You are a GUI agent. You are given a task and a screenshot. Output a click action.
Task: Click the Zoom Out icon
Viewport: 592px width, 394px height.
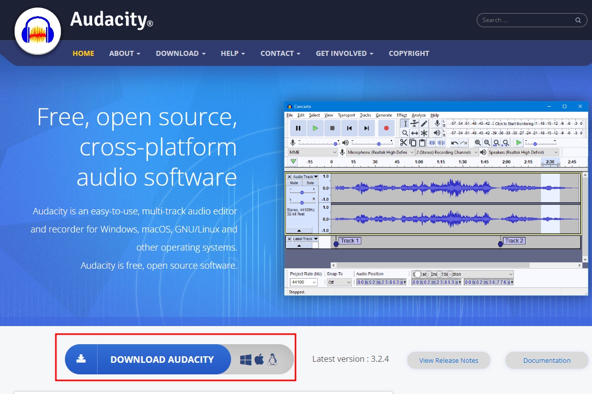[x=487, y=143]
